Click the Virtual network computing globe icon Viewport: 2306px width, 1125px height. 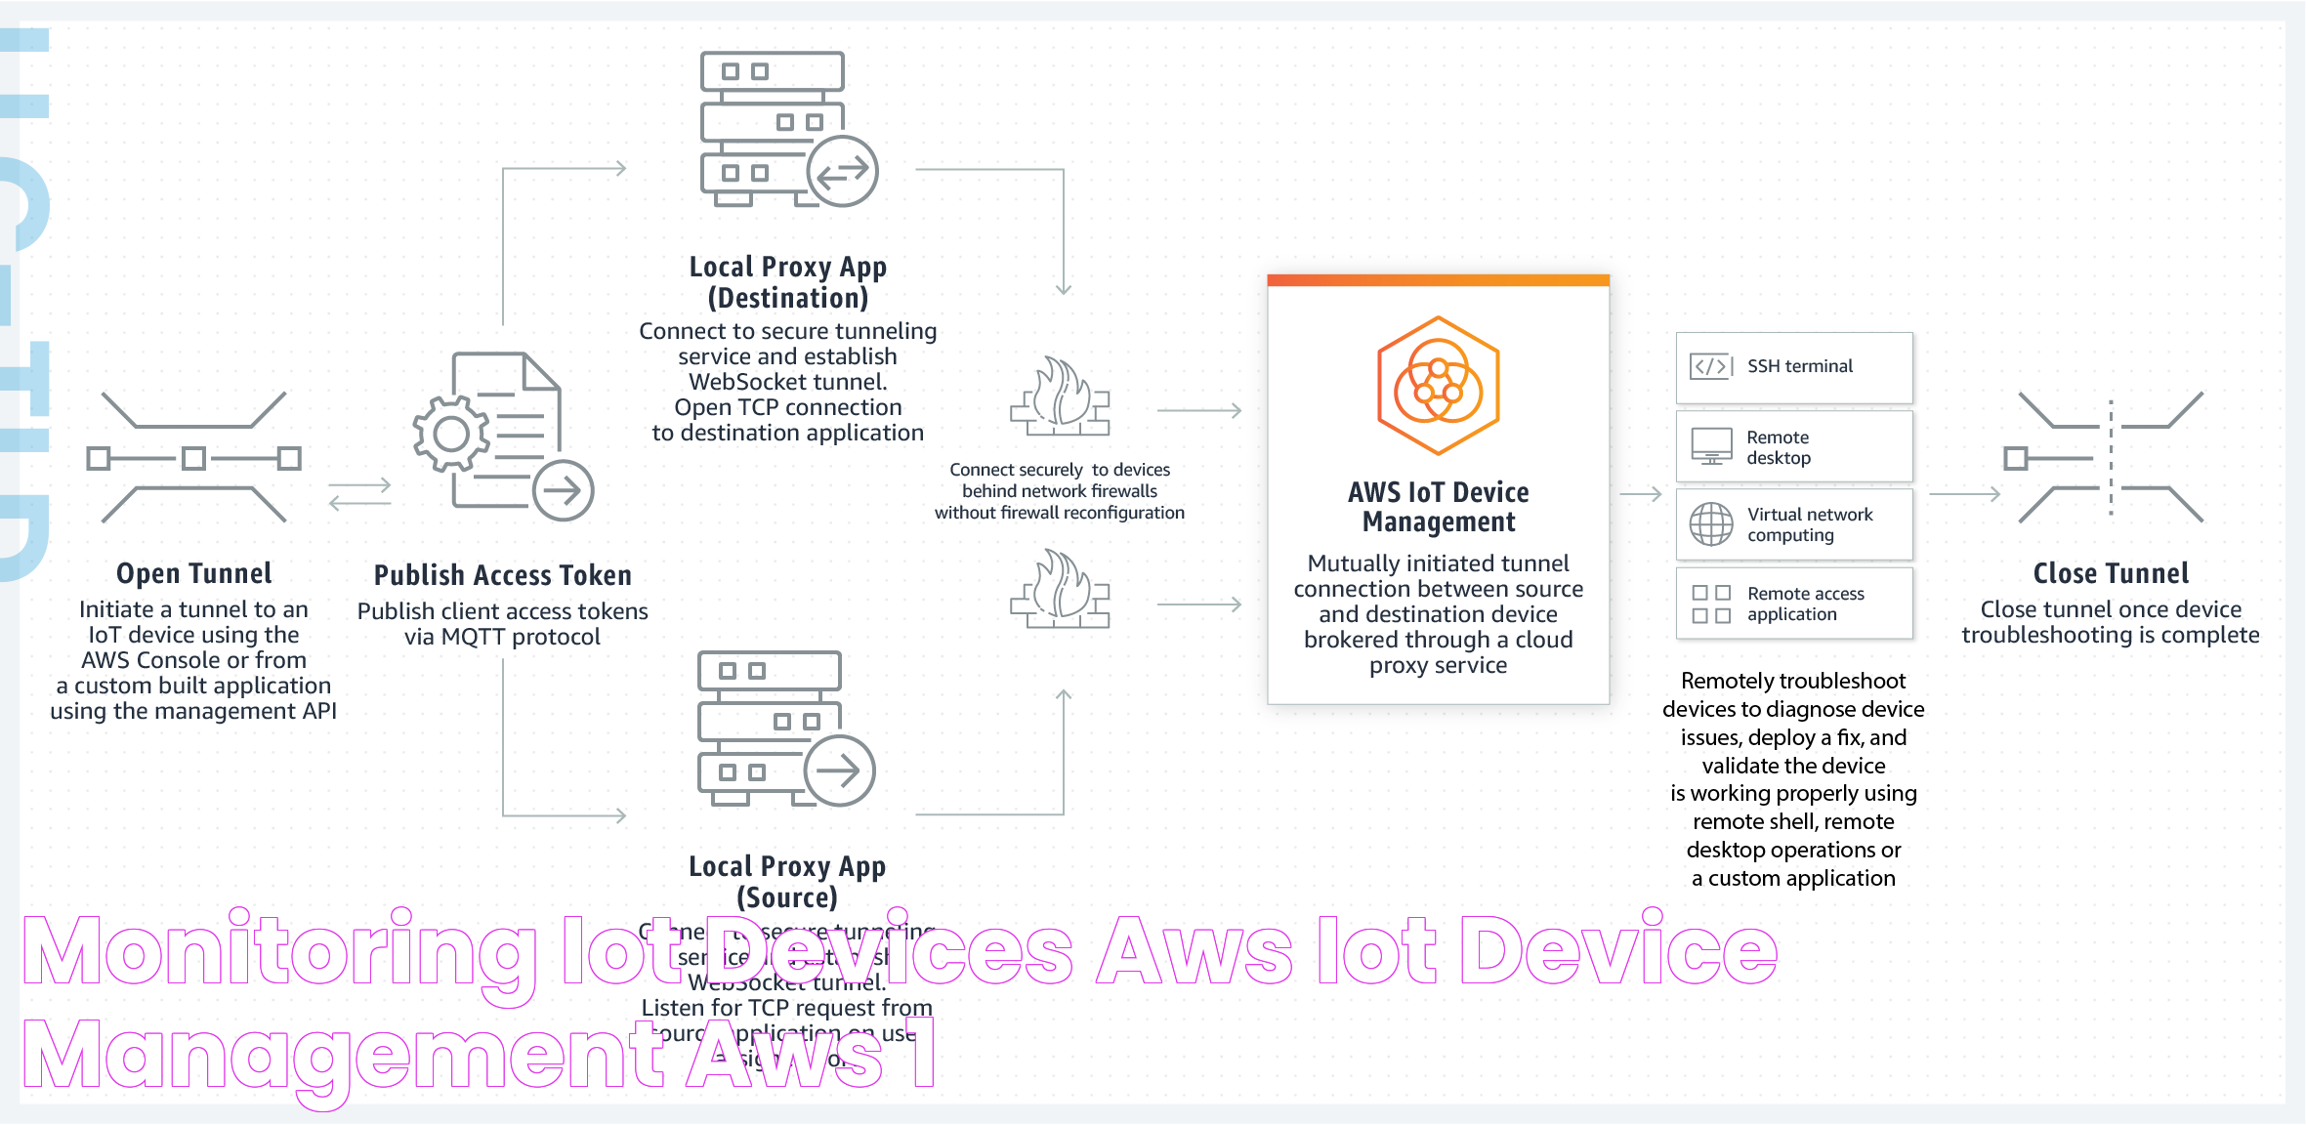click(1711, 524)
